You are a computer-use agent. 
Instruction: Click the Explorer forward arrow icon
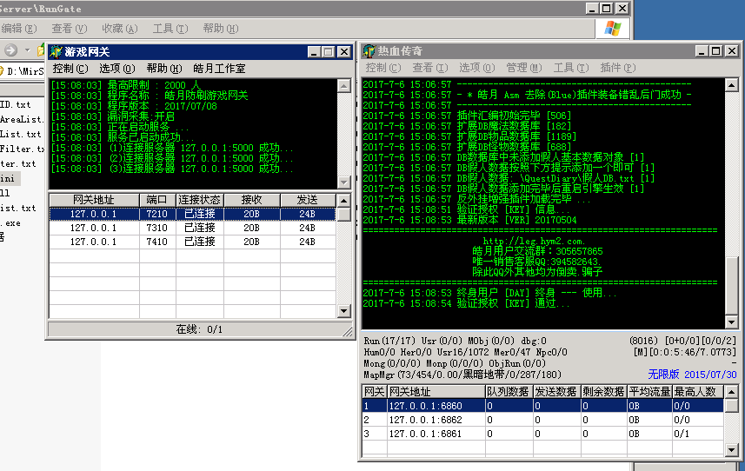[x=11, y=50]
